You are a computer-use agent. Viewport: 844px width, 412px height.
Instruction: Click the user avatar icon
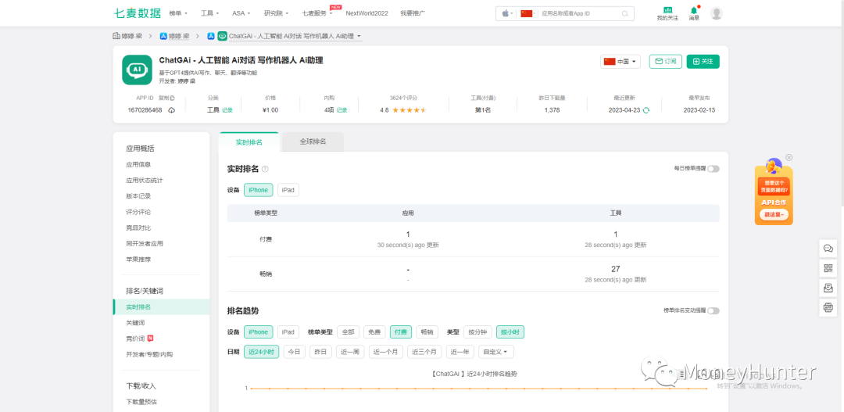[716, 13]
